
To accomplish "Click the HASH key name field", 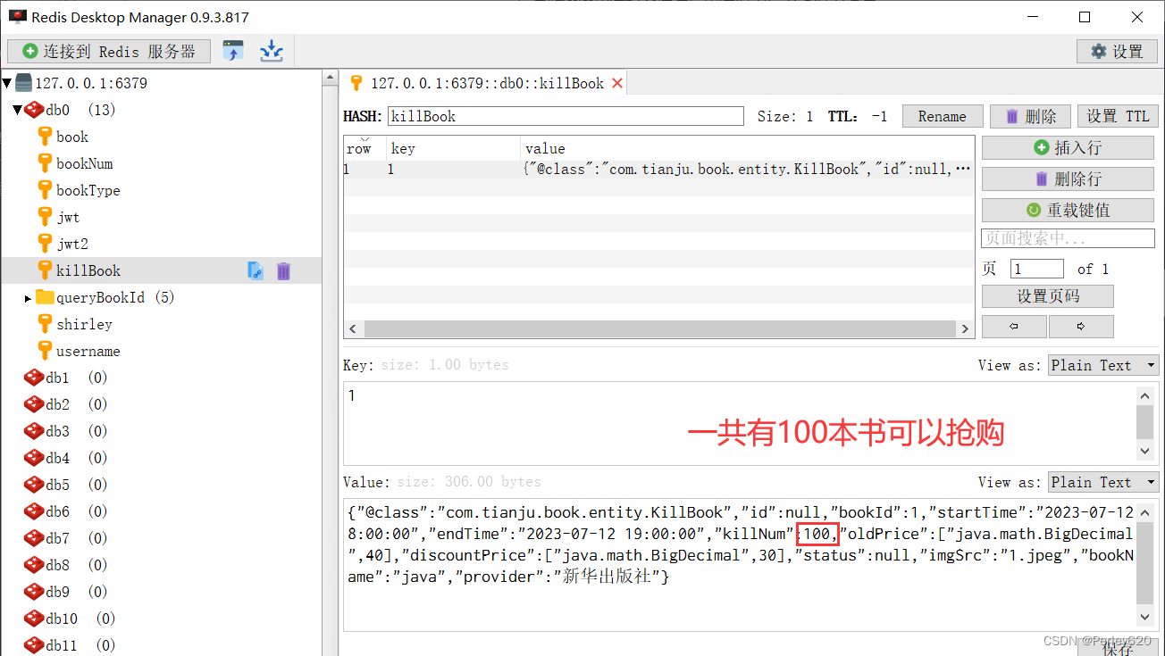I will pyautogui.click(x=565, y=116).
